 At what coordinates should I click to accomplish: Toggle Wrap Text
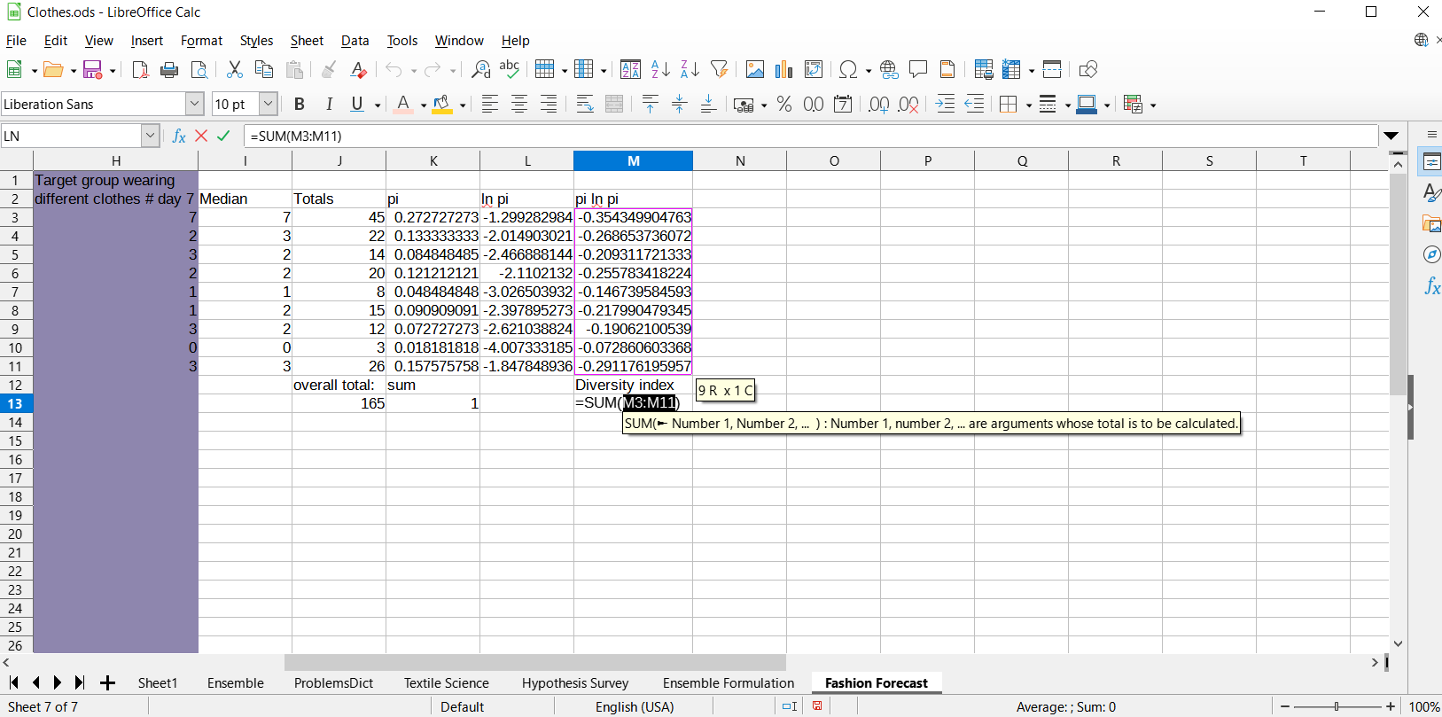pos(585,105)
